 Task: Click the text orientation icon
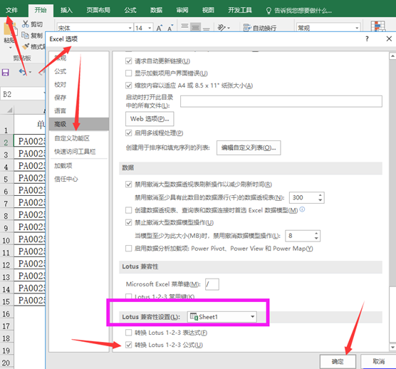(222, 28)
